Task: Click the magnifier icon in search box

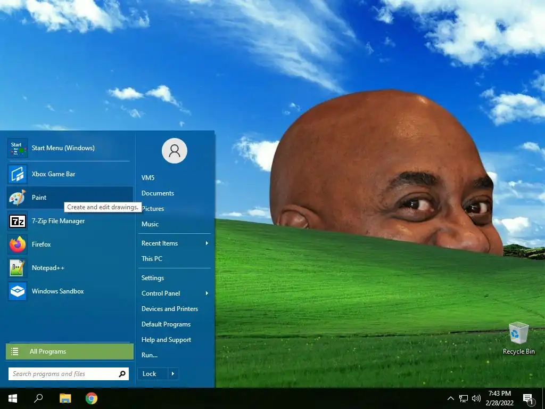Action: point(122,374)
